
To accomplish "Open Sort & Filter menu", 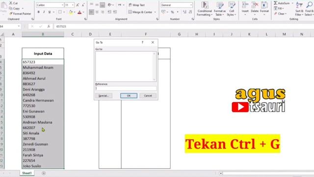I will tap(299, 9).
